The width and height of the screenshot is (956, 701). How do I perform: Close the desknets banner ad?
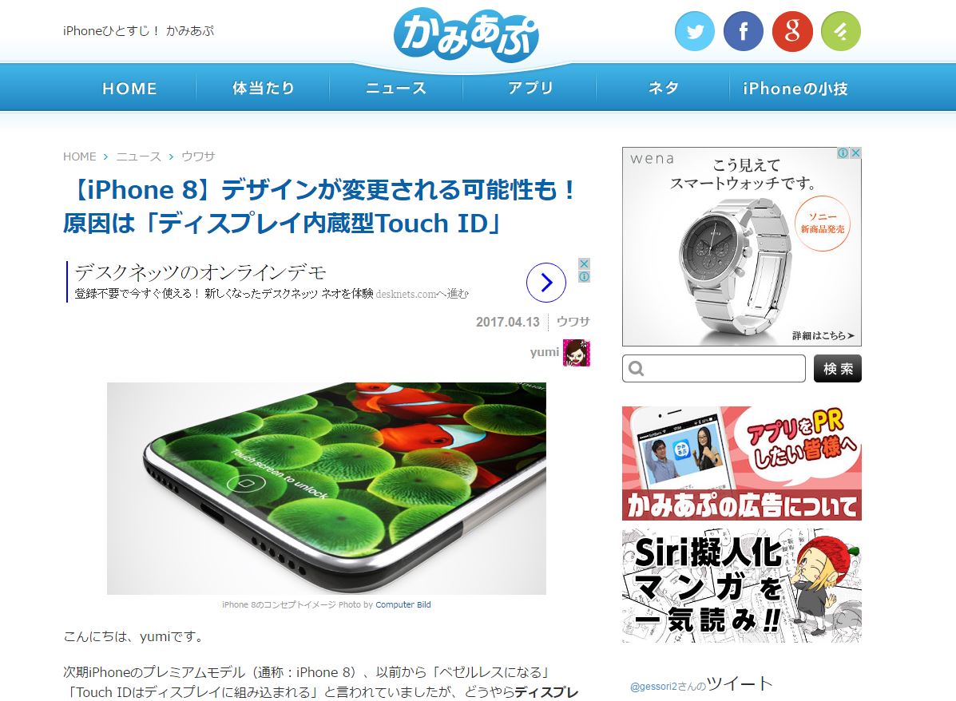(584, 263)
